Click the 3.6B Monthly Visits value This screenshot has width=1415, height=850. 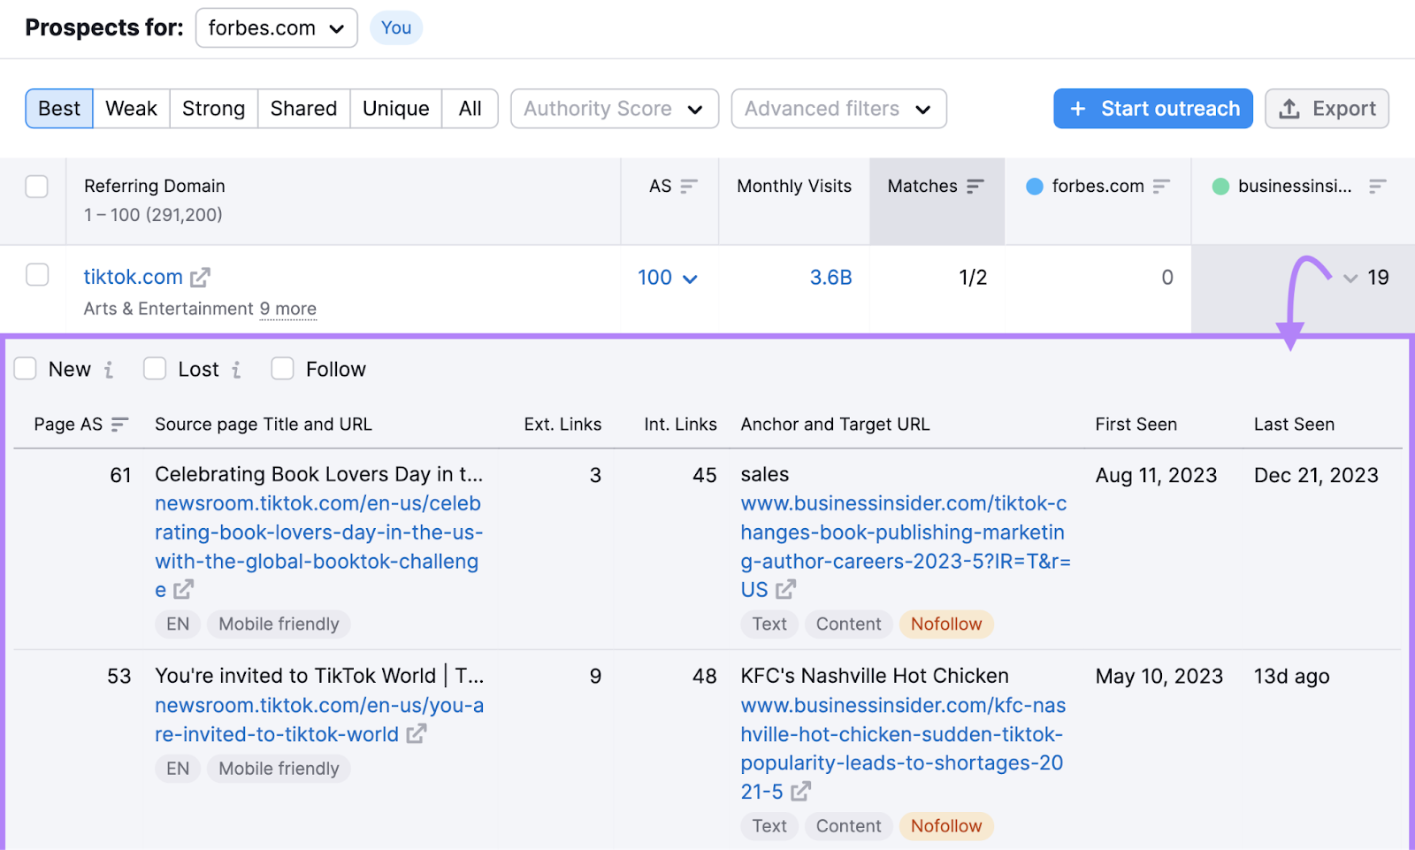tap(830, 277)
